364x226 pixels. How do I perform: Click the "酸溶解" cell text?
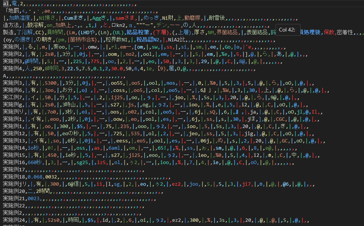click(36, 25)
